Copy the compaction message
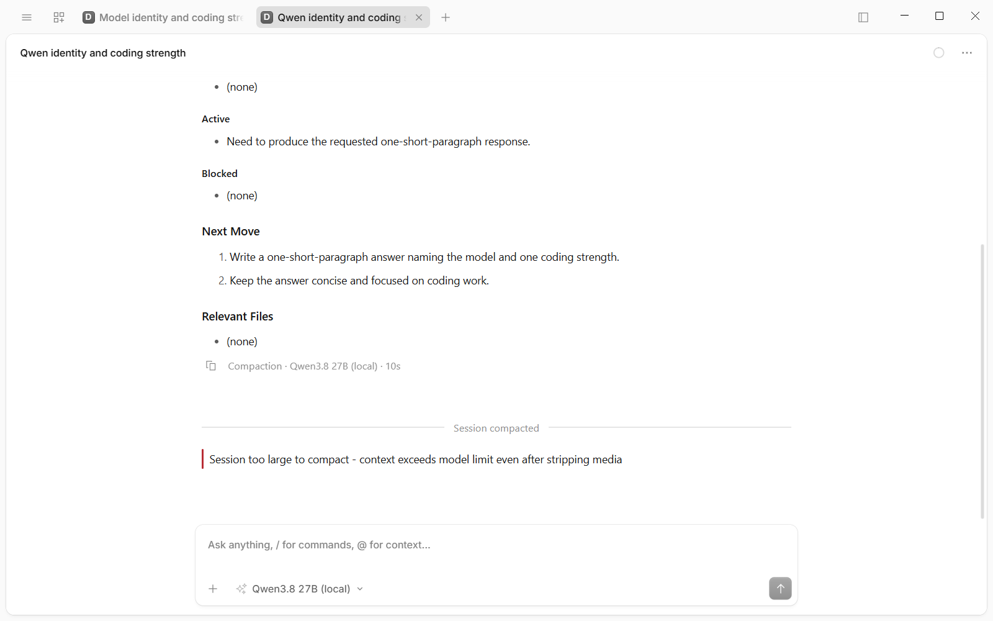993x621 pixels. 211,366
